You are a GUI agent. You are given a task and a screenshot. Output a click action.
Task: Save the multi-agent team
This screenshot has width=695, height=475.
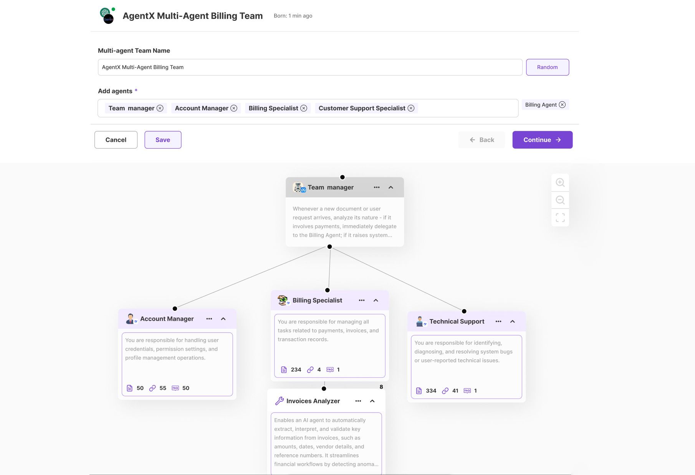[x=163, y=140]
